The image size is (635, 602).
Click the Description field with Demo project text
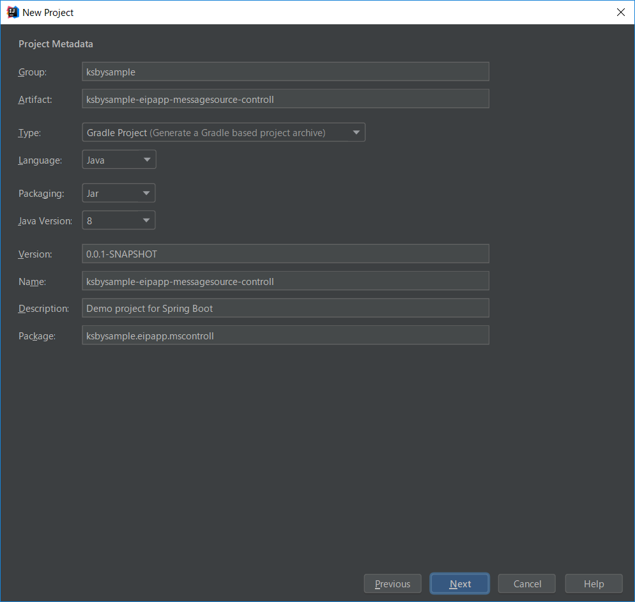click(x=286, y=308)
